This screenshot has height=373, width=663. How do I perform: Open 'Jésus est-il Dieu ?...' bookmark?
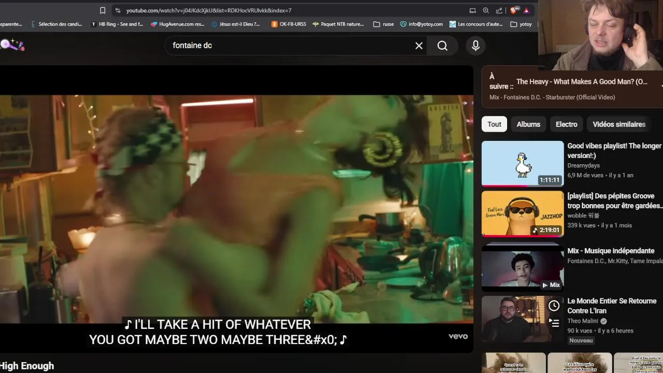click(236, 24)
